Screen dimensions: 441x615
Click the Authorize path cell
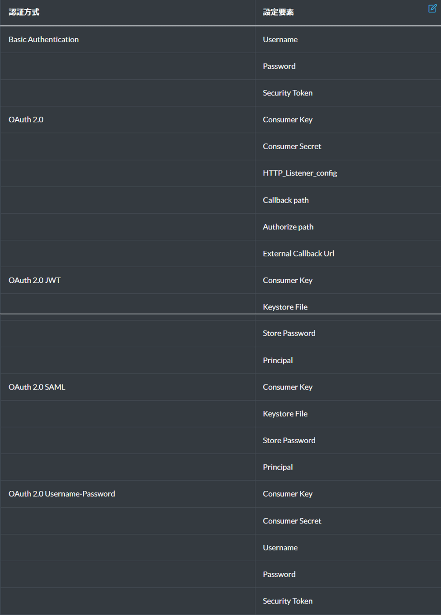pos(288,227)
